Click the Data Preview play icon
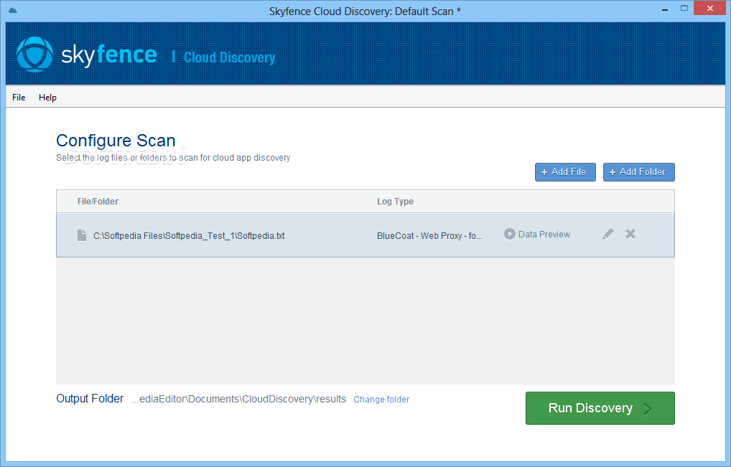This screenshot has height=467, width=731. pyautogui.click(x=510, y=234)
